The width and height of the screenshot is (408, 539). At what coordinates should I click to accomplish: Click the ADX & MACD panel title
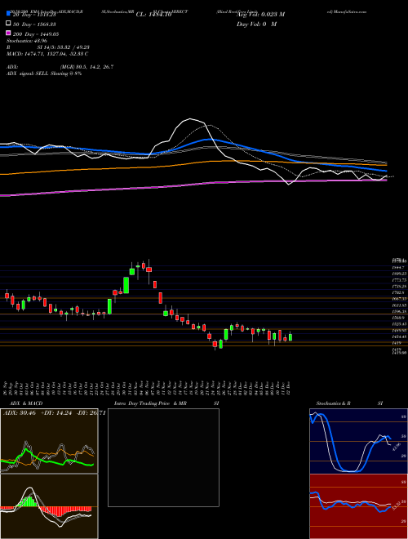pyautogui.click(x=26, y=403)
